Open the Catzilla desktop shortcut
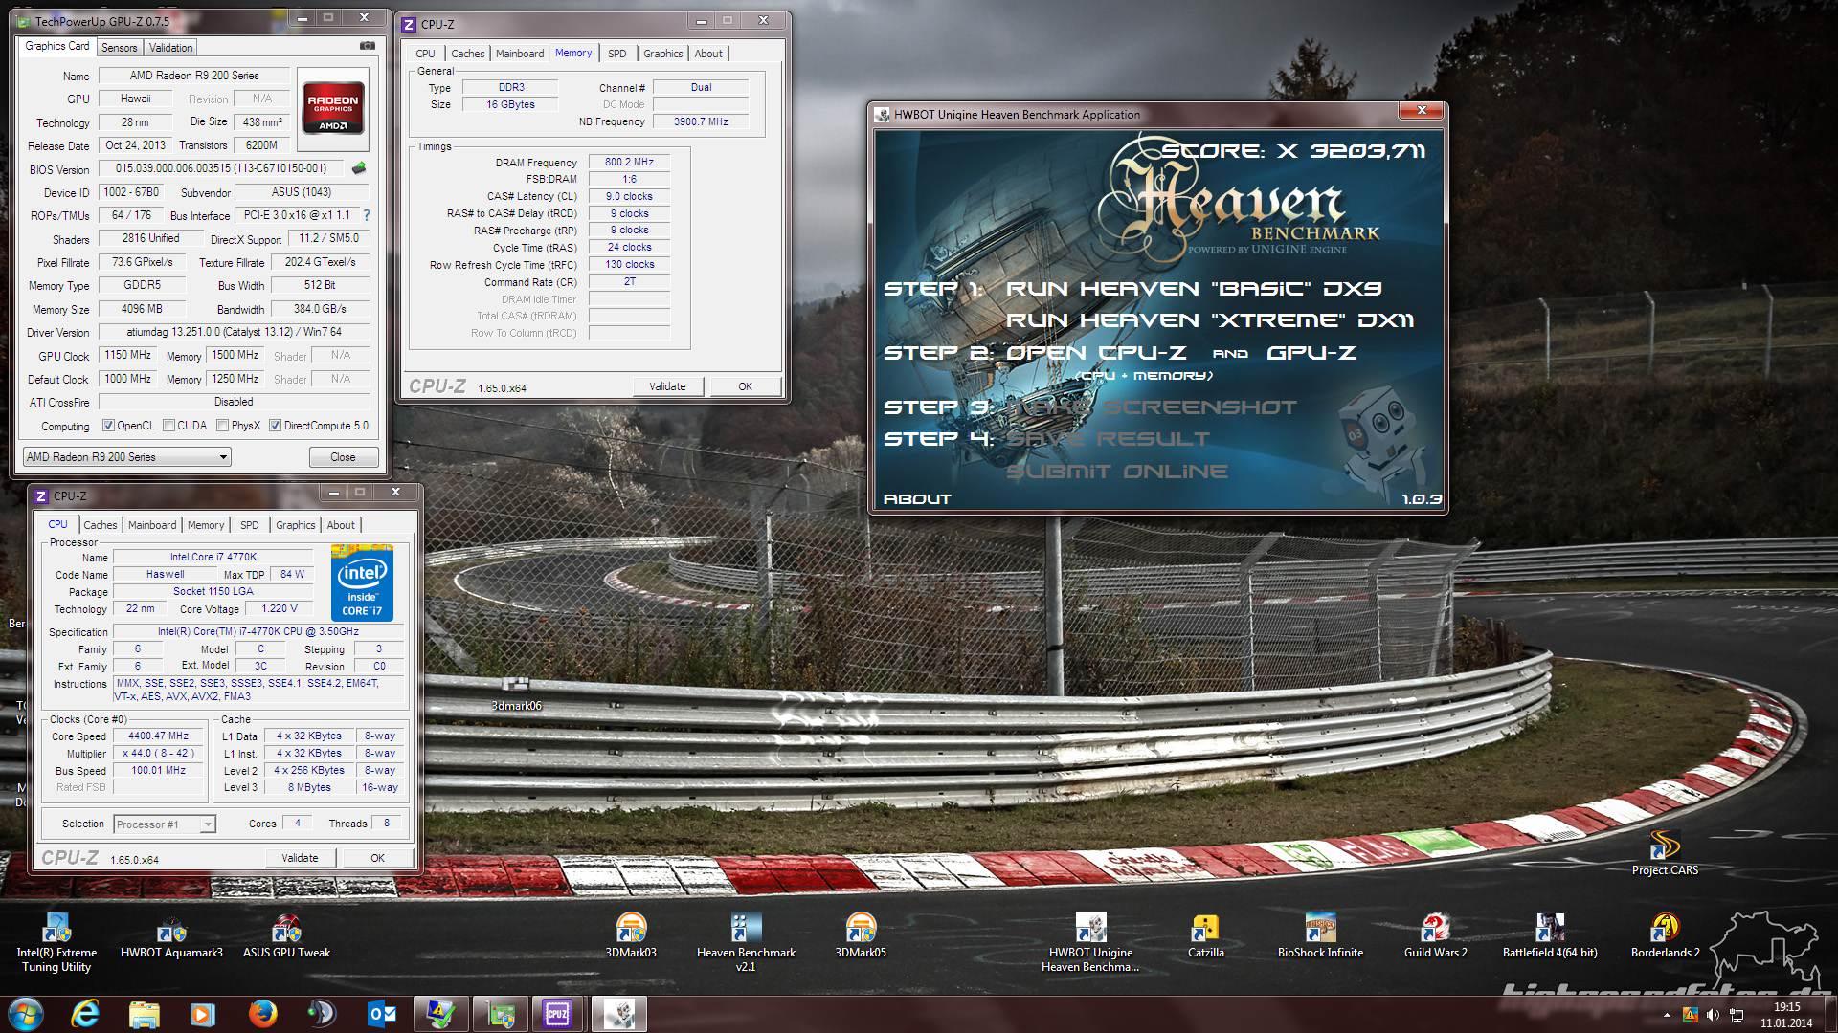1838x1033 pixels. point(1205,936)
